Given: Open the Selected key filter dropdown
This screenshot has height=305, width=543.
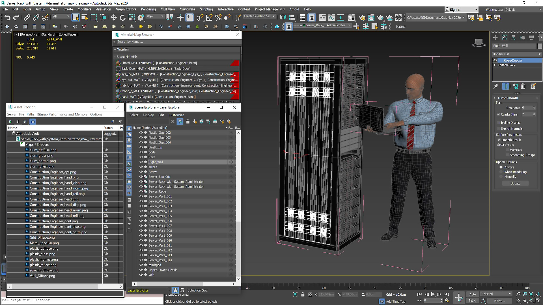Looking at the screenshot, I should point(496,294).
